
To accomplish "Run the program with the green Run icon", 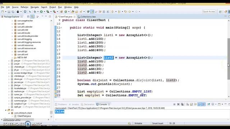I will [41, 11].
